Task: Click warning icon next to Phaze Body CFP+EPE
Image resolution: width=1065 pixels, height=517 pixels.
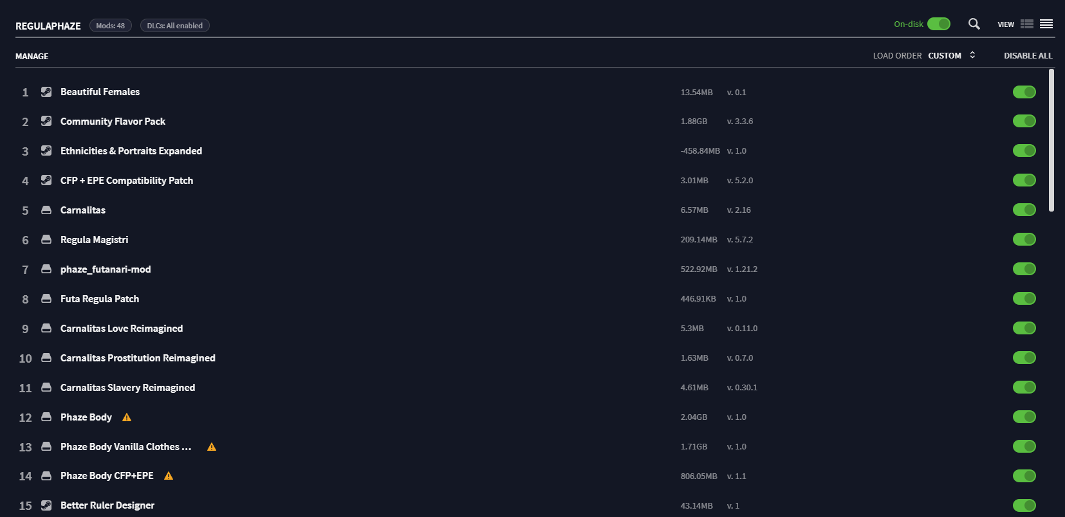Action: click(x=169, y=476)
